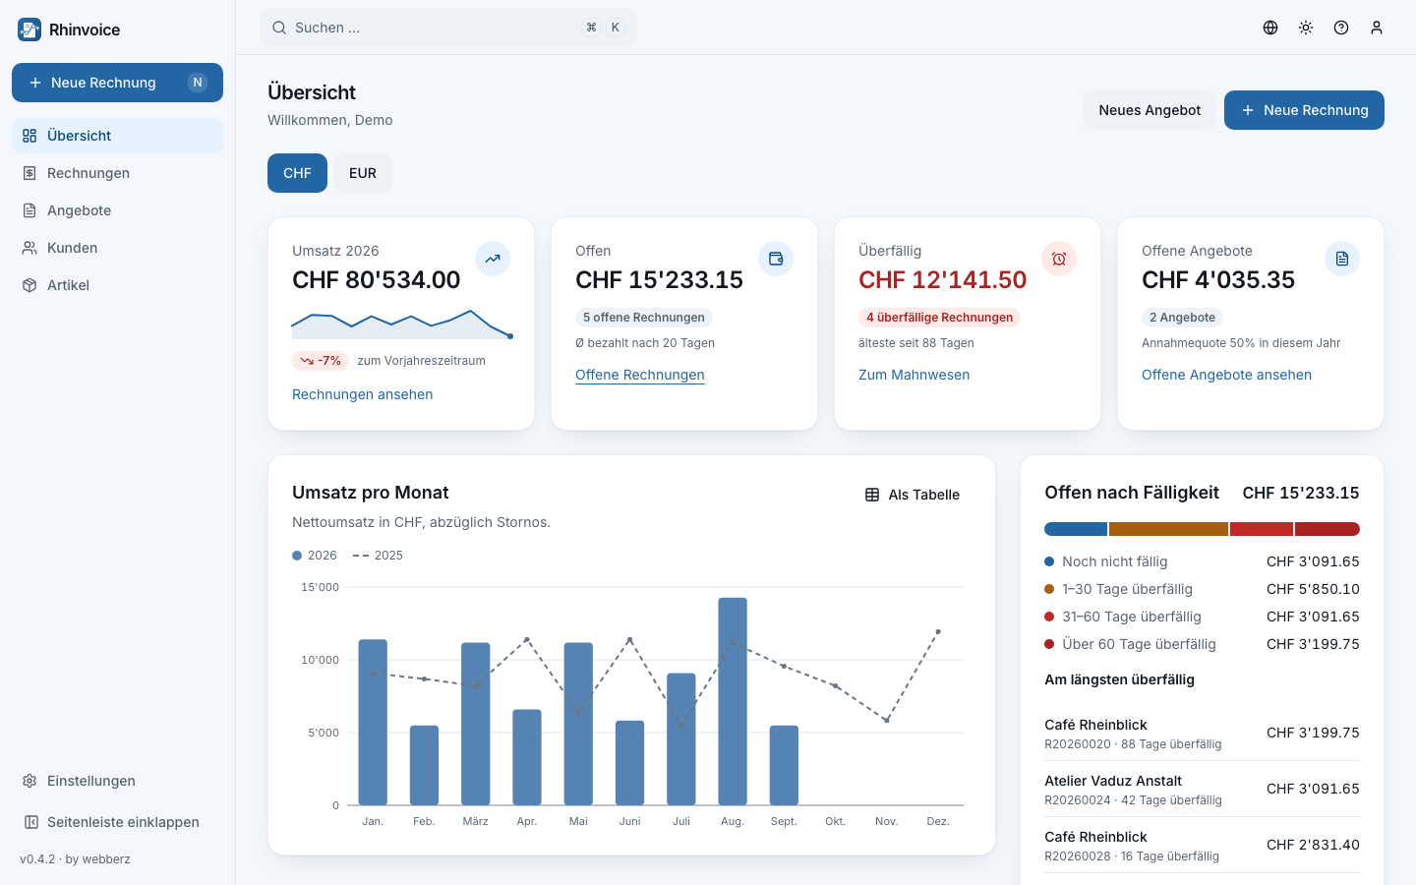Open Angebote in the sidebar
The width and height of the screenshot is (1416, 885).
pos(117,210)
